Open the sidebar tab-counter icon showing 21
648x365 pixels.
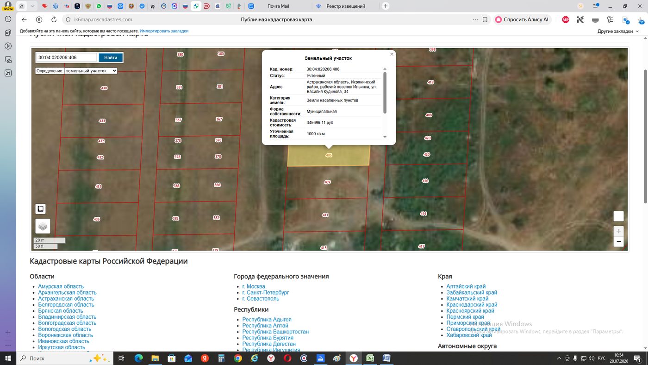(8, 73)
